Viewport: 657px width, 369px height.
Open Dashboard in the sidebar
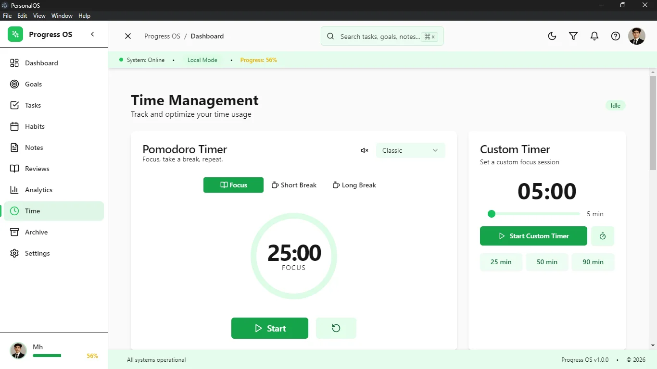[x=54, y=63]
